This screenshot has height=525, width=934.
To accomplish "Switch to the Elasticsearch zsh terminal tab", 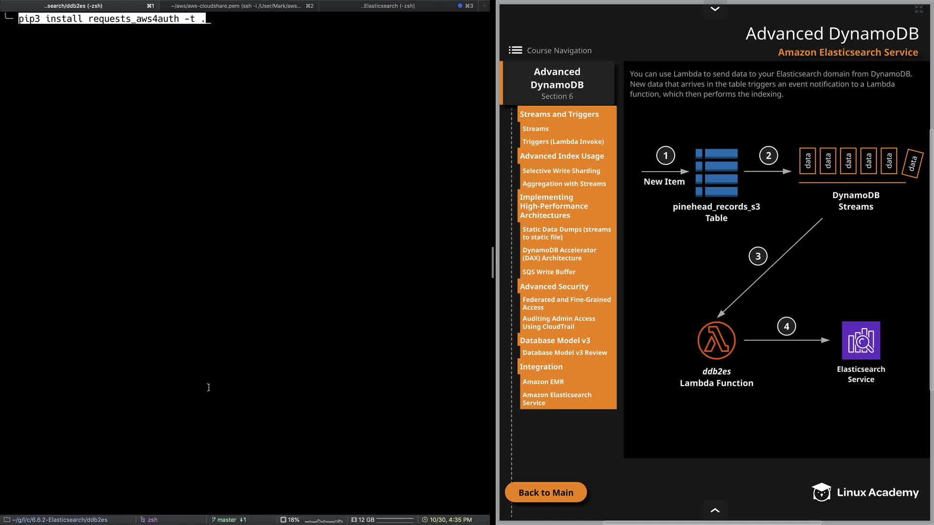I will [x=388, y=6].
